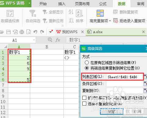Select 将筛选结果复制到其它位置 radio option
The image size is (147, 118).
(87, 68)
